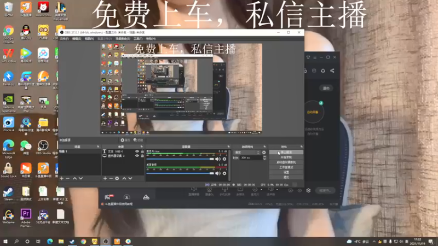Click 滤镜 filters button above Sources
This screenshot has height=246, width=438.
[x=139, y=140]
